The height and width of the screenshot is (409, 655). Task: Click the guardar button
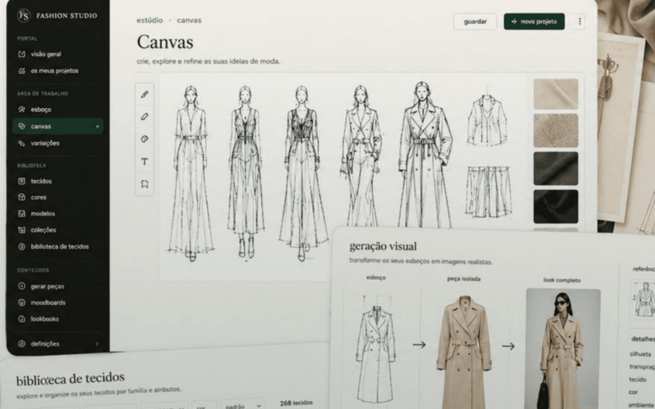(475, 21)
